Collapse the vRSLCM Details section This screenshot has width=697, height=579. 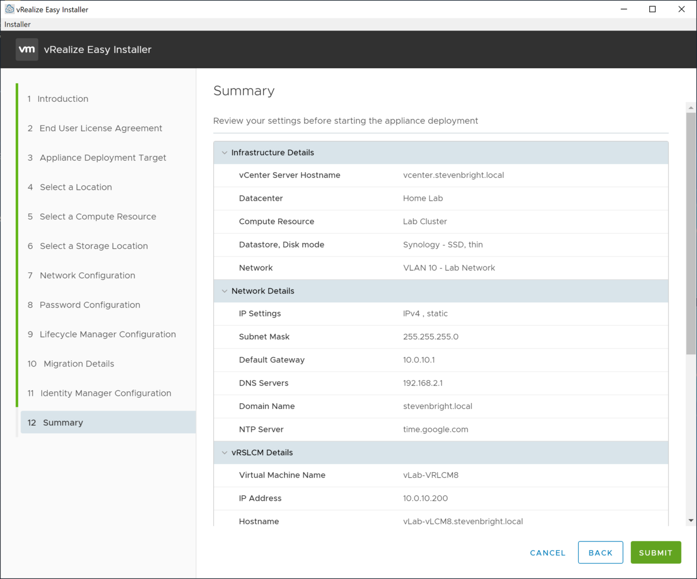pos(224,453)
